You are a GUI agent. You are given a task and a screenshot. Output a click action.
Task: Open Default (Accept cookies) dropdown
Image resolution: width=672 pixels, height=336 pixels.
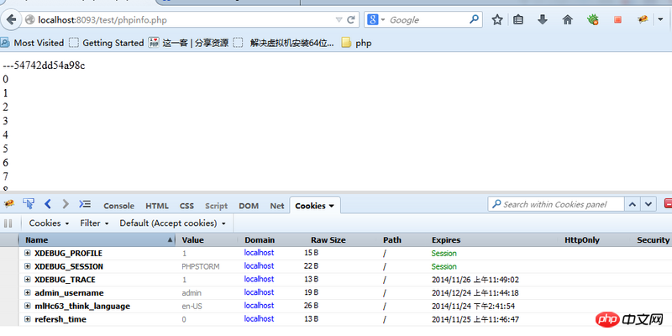click(173, 223)
